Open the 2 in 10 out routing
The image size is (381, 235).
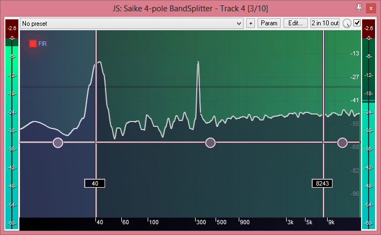click(325, 23)
